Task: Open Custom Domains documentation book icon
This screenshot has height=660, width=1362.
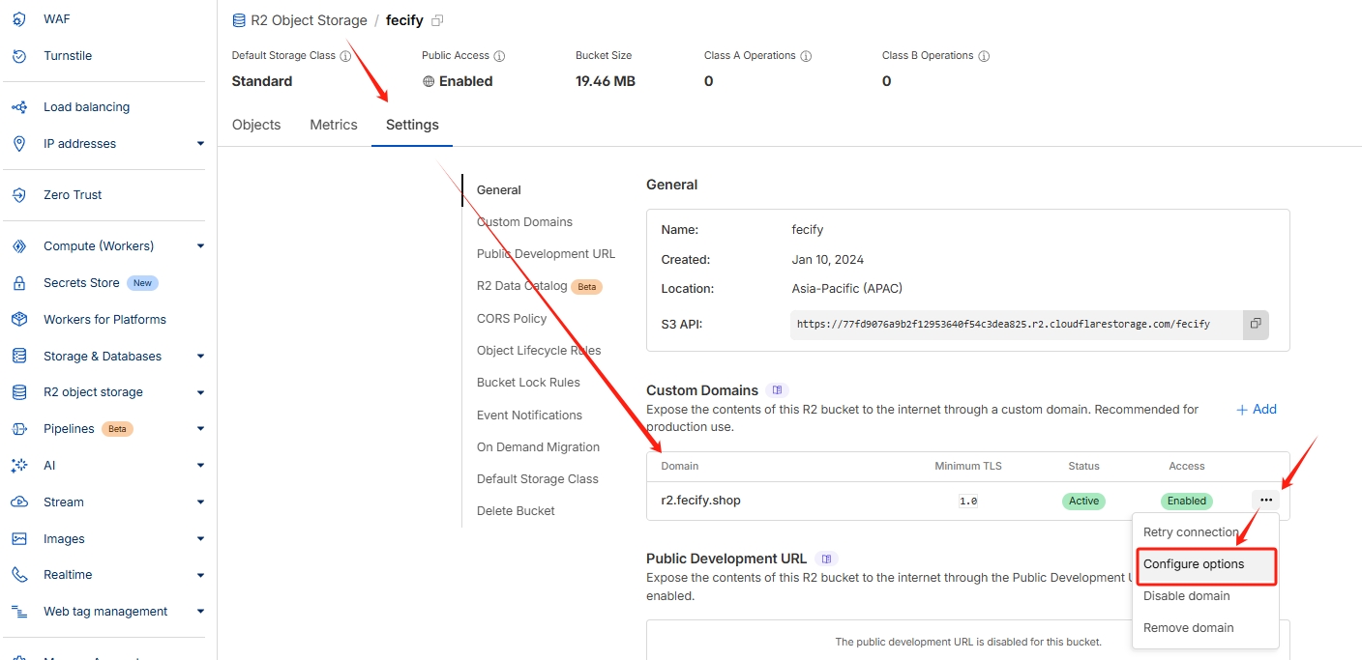Action: pyautogui.click(x=777, y=390)
